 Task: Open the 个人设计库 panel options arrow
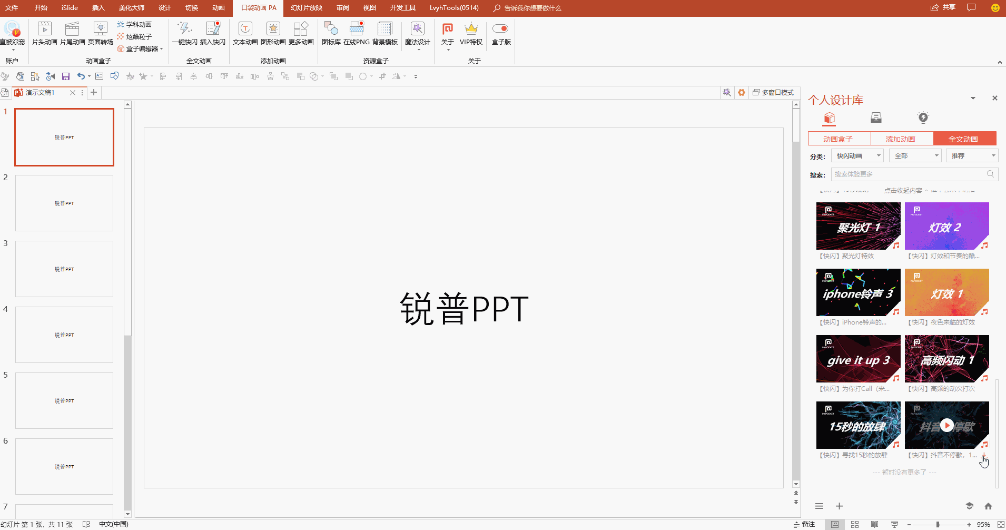(x=973, y=99)
